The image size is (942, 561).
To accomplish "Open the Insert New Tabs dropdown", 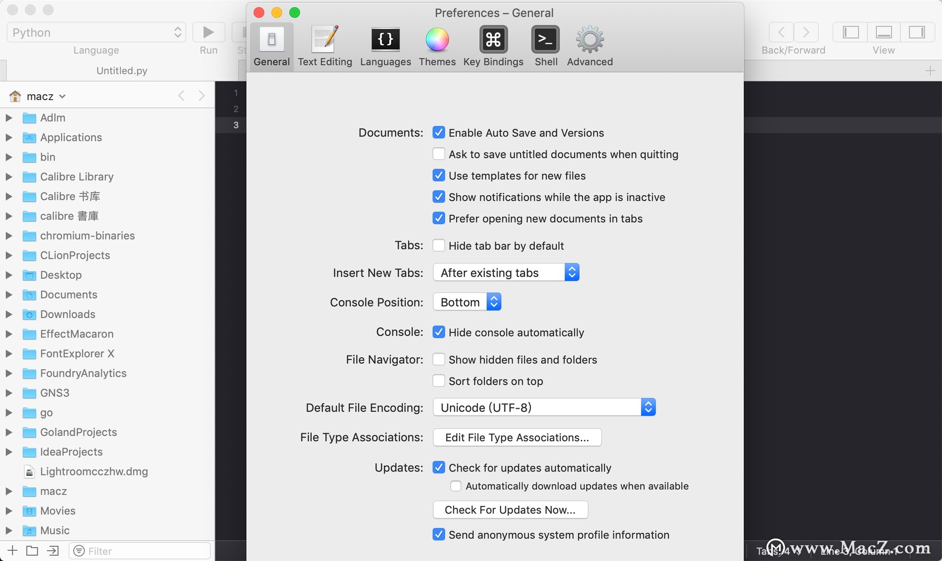I will [506, 272].
